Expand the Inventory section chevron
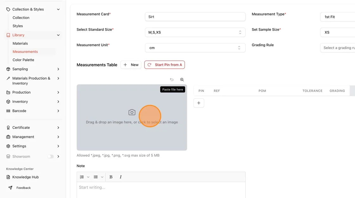355x198 pixels. pyautogui.click(x=58, y=102)
